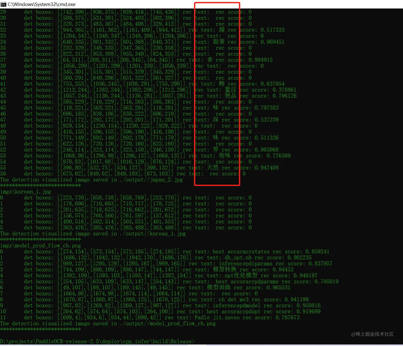
Task: Select rec score value 0.969451
Action: [x=272, y=42]
